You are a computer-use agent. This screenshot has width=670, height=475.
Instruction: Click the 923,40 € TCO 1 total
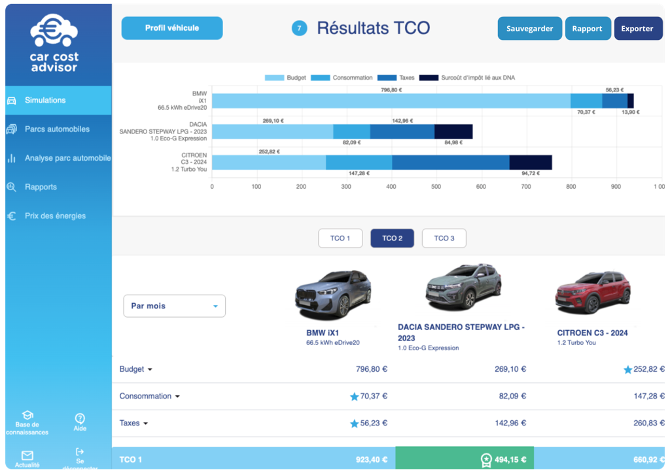[372, 459]
